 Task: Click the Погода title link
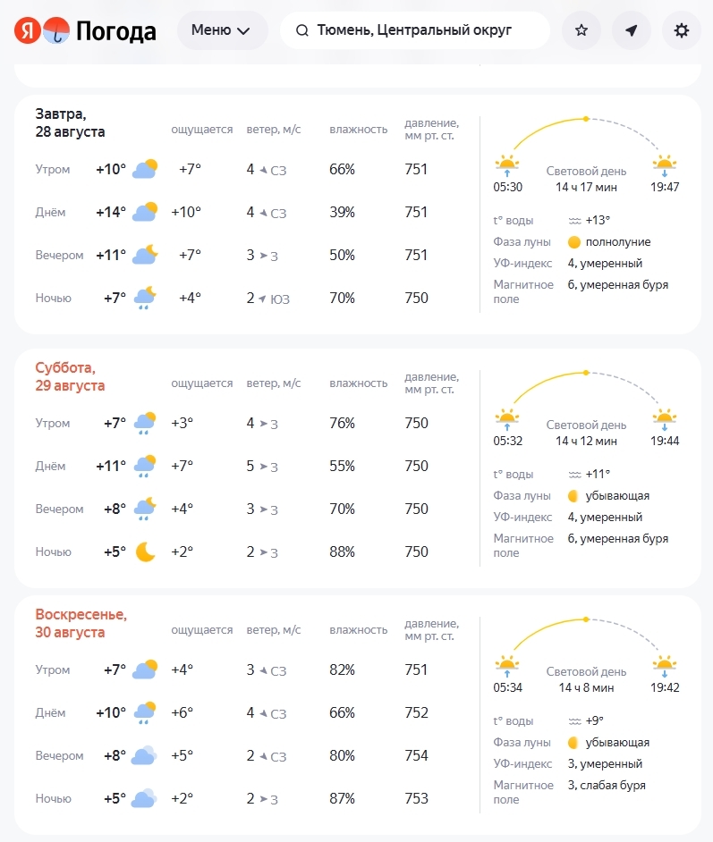click(x=116, y=30)
